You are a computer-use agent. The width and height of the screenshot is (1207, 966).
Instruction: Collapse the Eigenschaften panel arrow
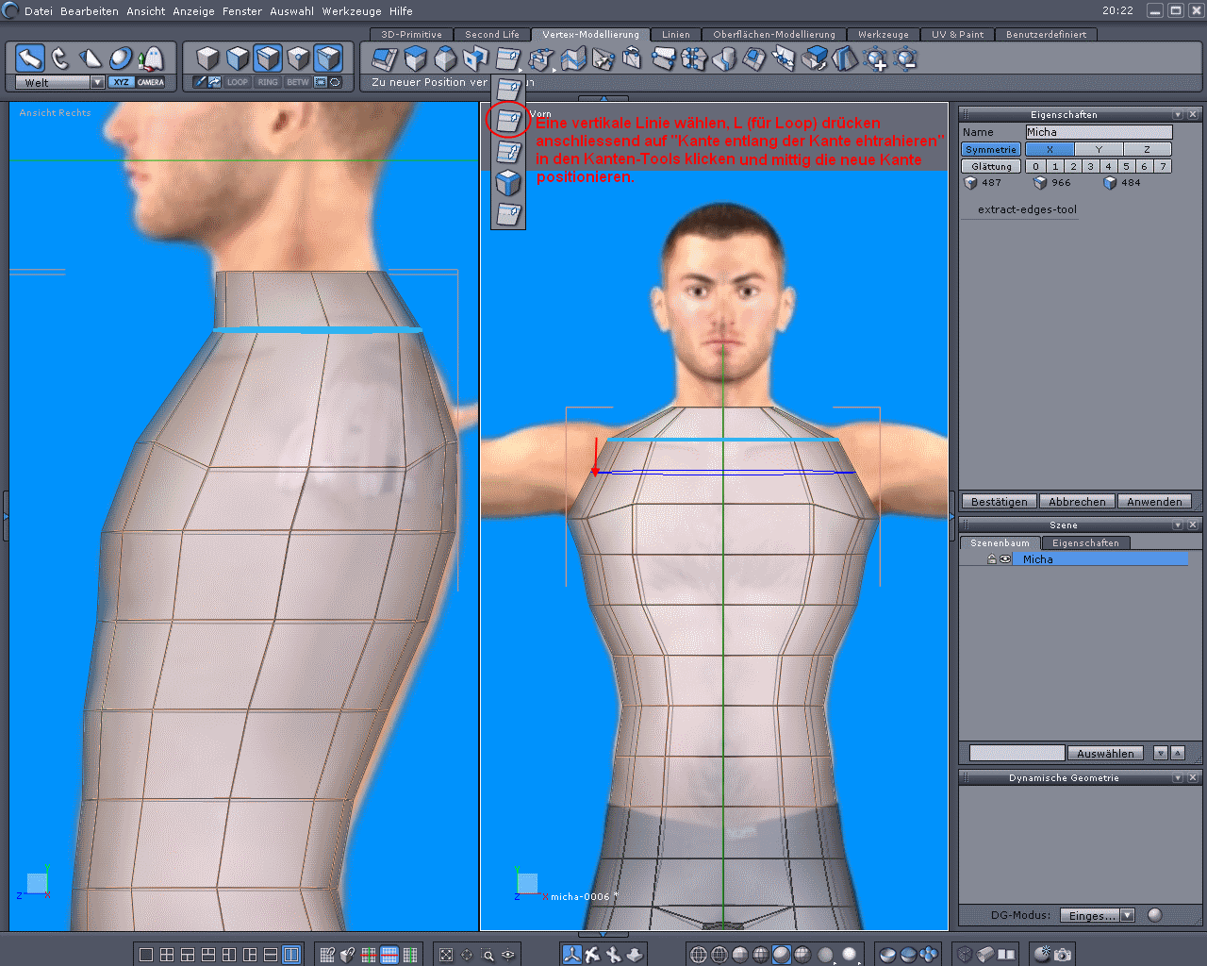[1178, 114]
